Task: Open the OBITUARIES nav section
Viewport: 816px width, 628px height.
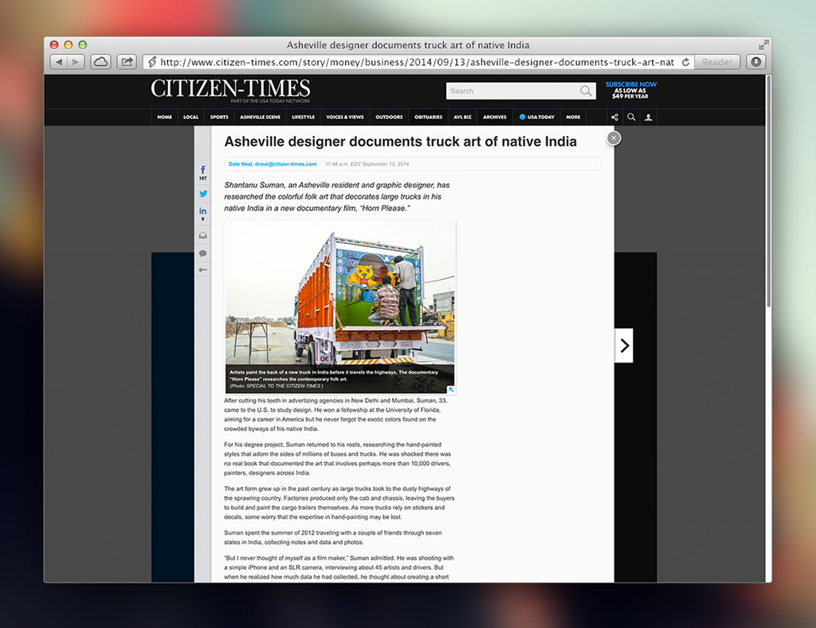Action: coord(428,117)
